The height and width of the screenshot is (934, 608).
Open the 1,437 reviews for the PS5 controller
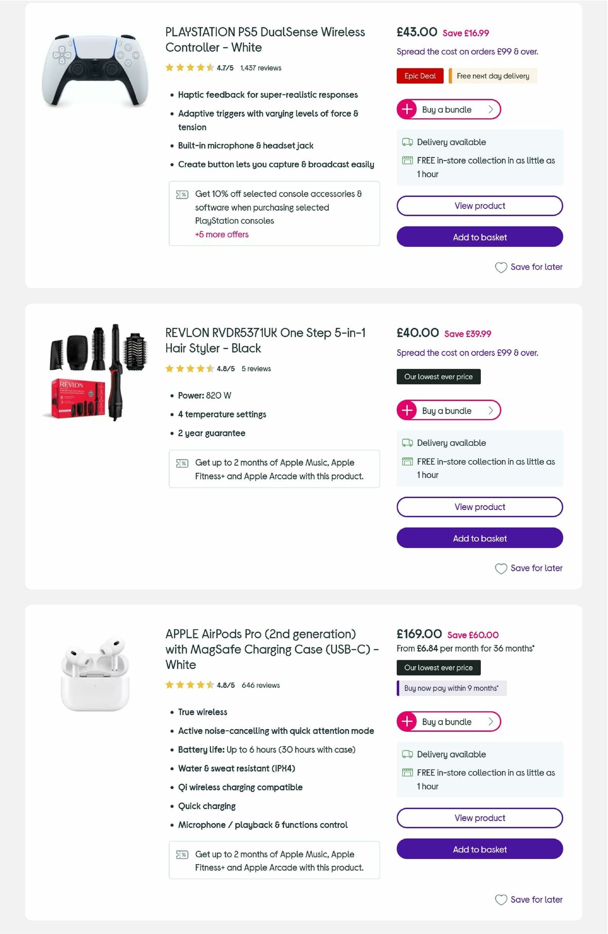coord(260,67)
